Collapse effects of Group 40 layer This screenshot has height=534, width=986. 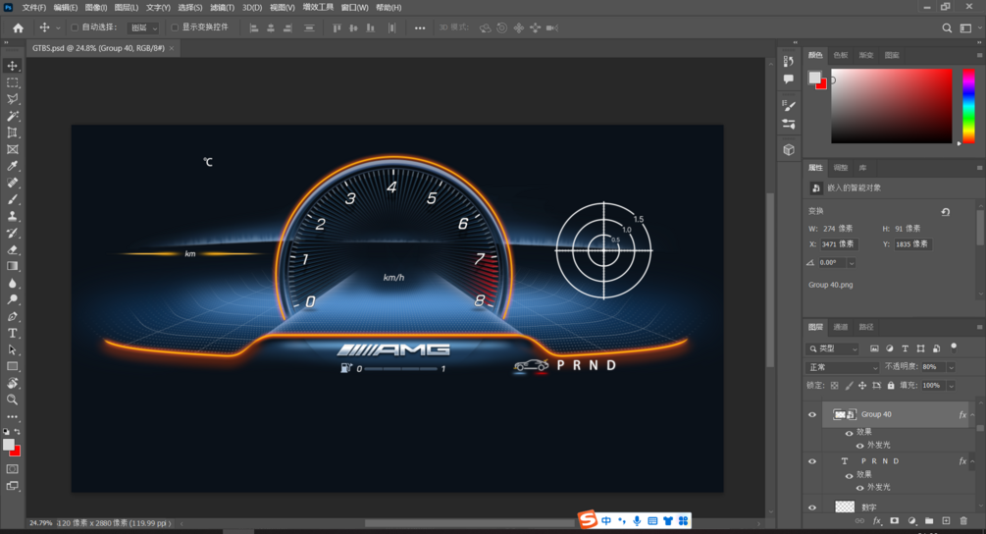point(973,415)
